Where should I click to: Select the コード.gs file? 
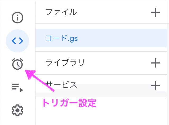pos(61,38)
